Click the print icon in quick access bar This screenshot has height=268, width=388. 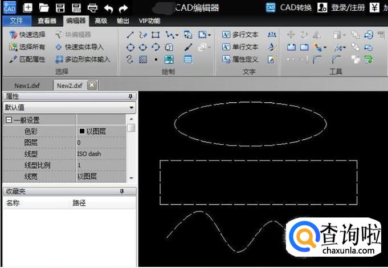tap(92, 8)
